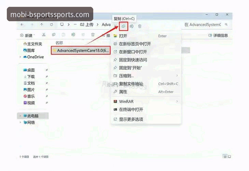Viewport: 249px width, 171px height.
Task: Open 主文件夹 in the sidebar
Action: tap(33, 44)
